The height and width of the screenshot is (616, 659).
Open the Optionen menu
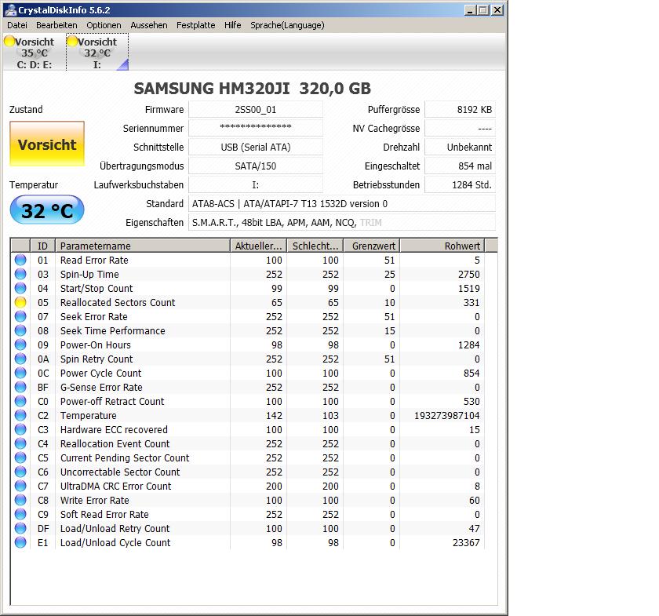104,25
